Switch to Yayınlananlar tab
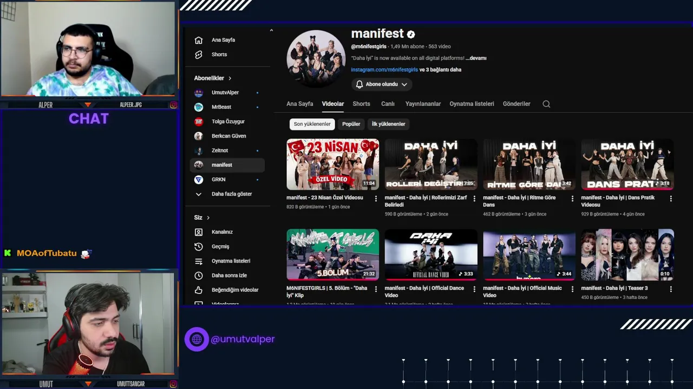The width and height of the screenshot is (693, 389). coord(423,104)
